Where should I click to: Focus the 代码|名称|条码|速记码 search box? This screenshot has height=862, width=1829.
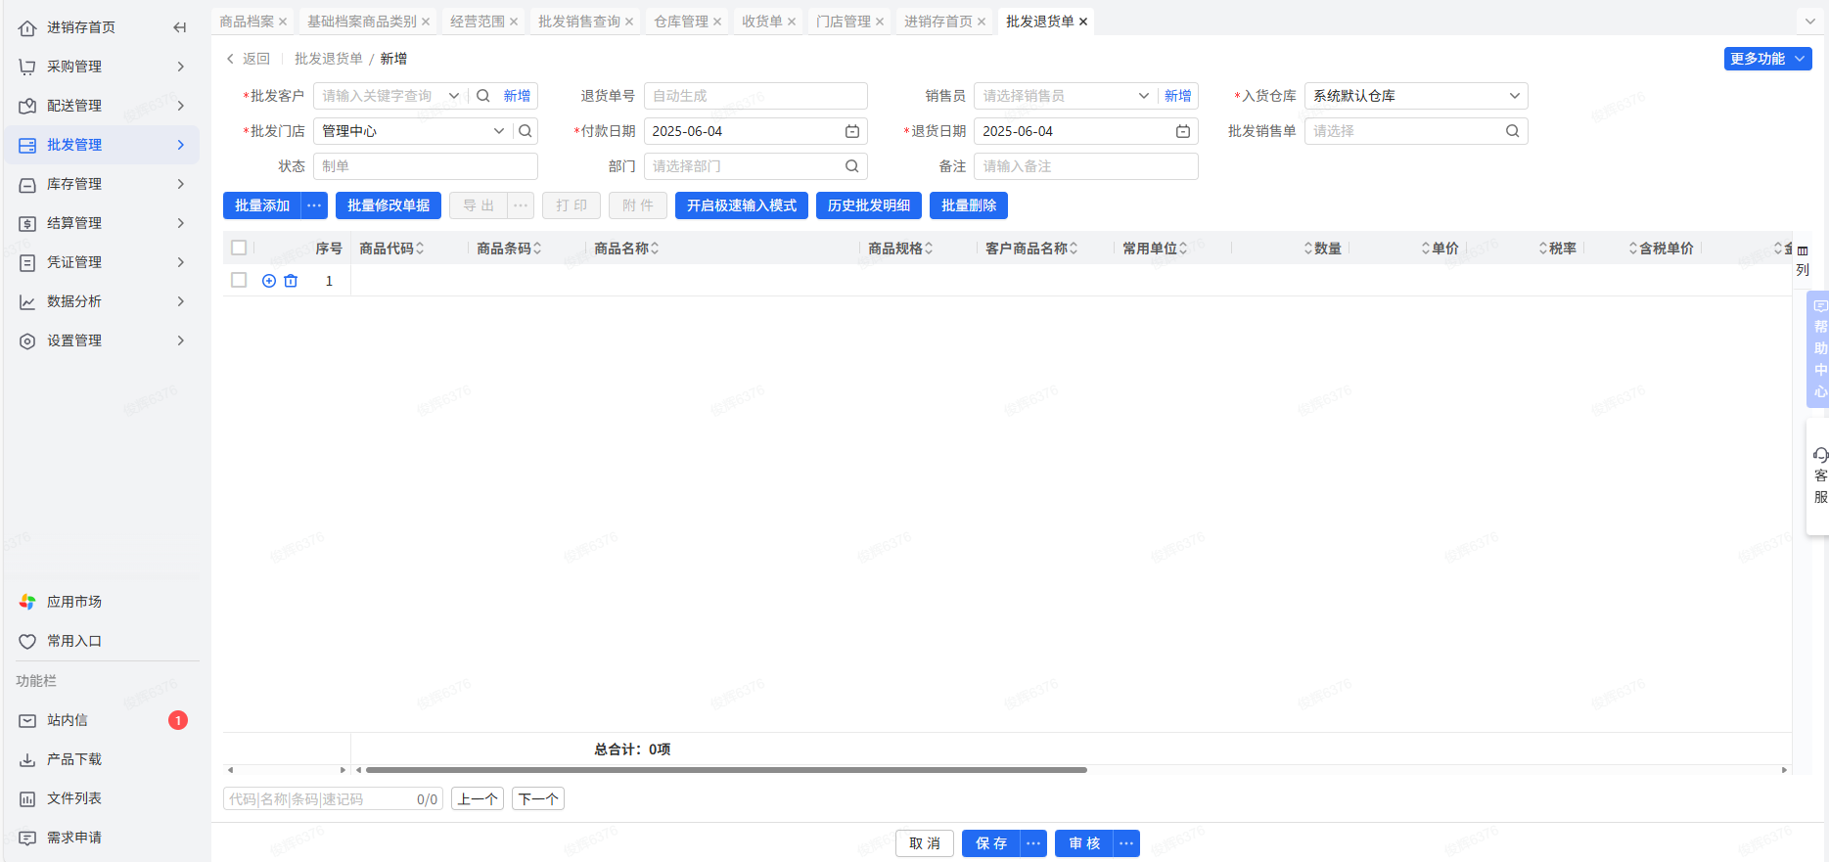tap(333, 799)
